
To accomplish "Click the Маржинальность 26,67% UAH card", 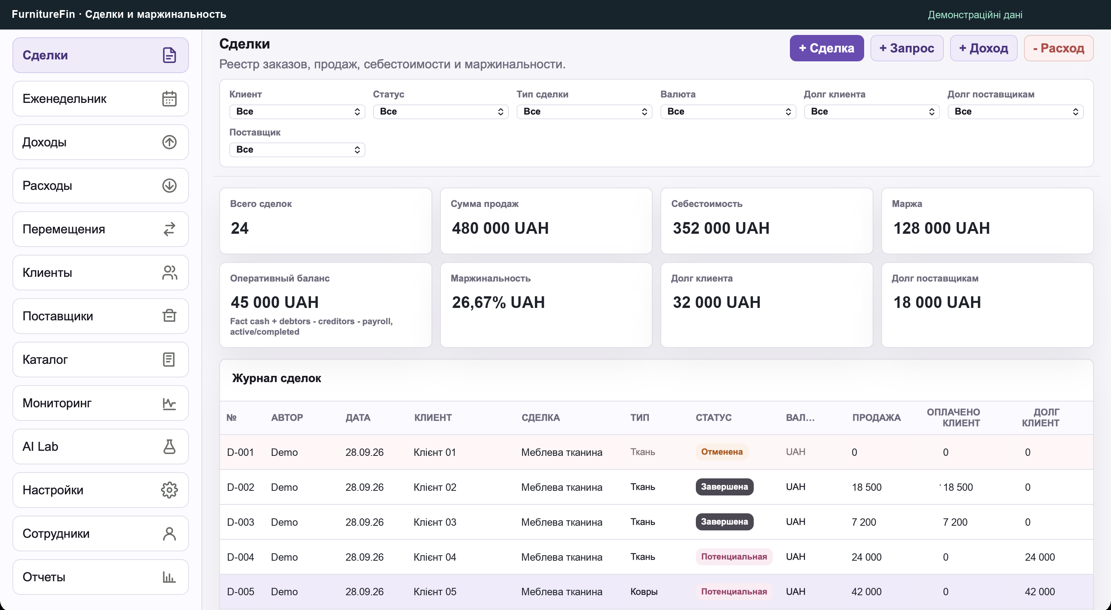I will [x=546, y=305].
